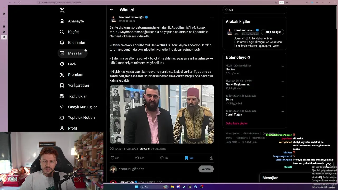Open Profil page
338x190 pixels.
pos(68,128)
